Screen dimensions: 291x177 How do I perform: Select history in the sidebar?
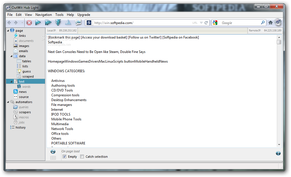[20, 127]
